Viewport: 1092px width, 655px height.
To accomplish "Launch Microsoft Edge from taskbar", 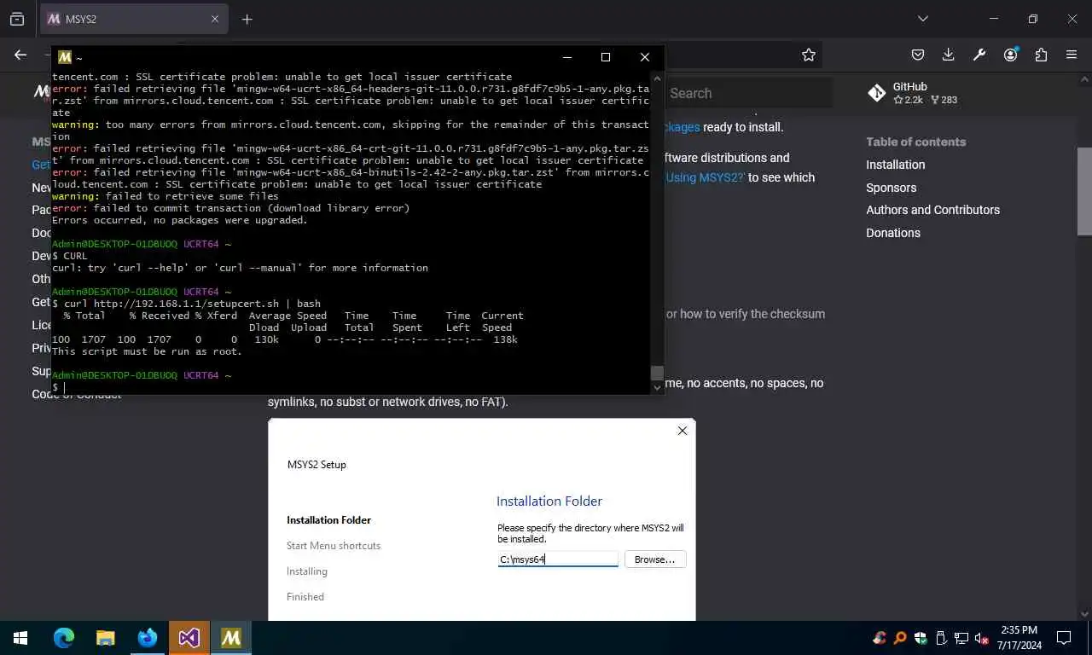I will pos(64,638).
